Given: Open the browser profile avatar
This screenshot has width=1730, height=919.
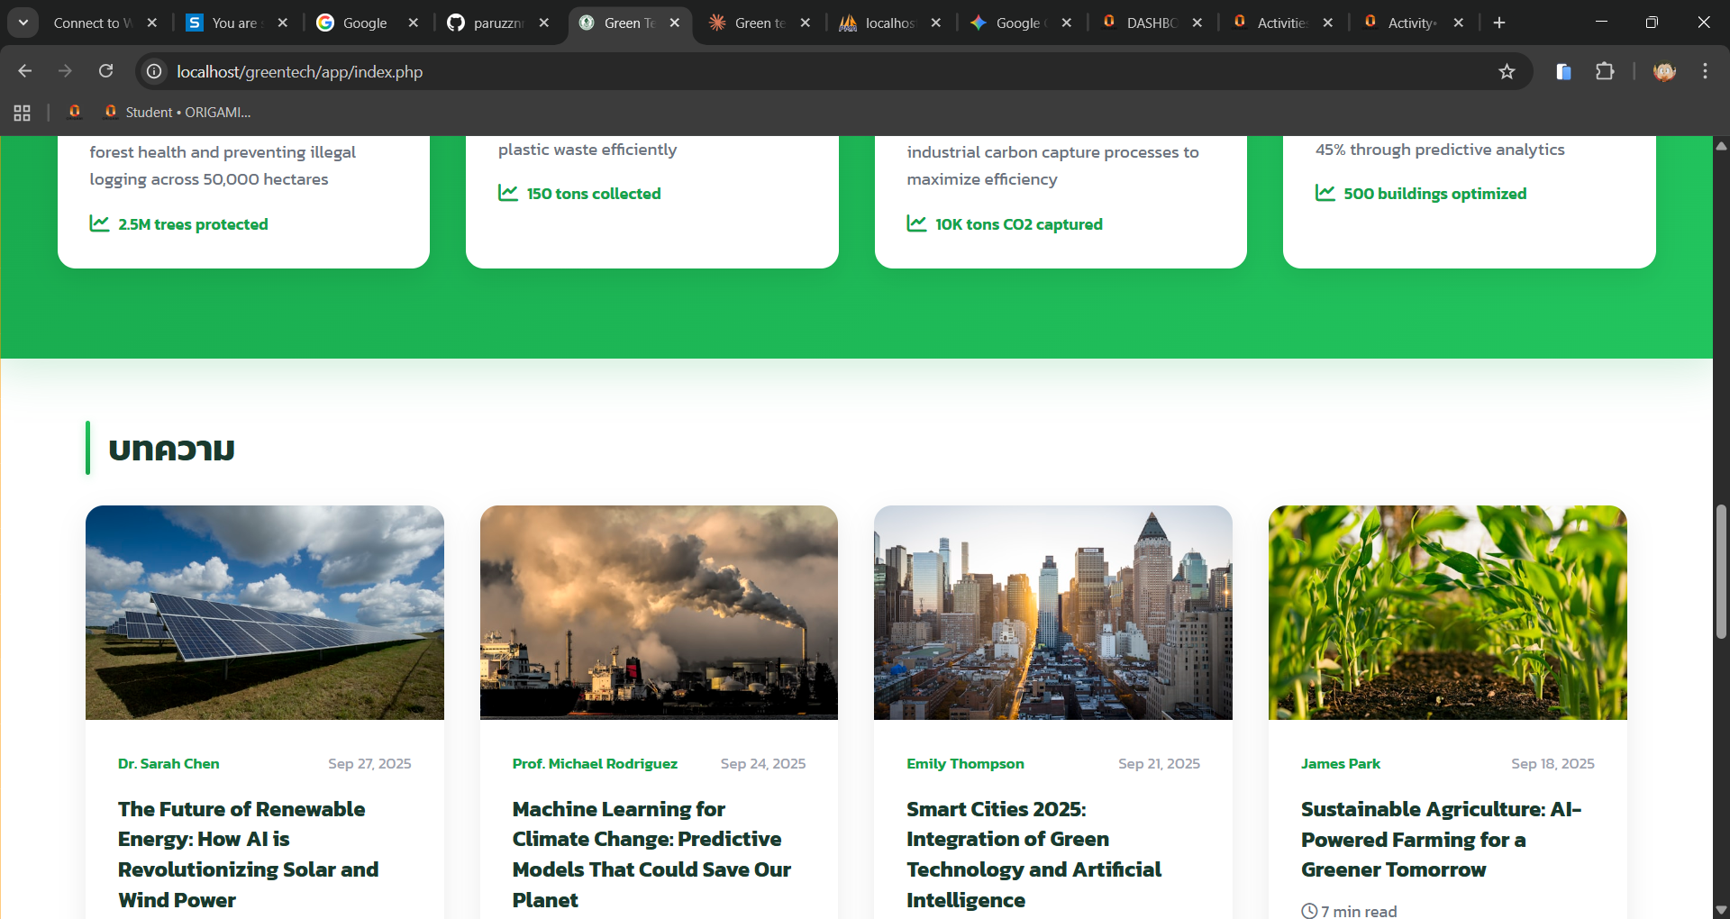Looking at the screenshot, I should click(1664, 71).
